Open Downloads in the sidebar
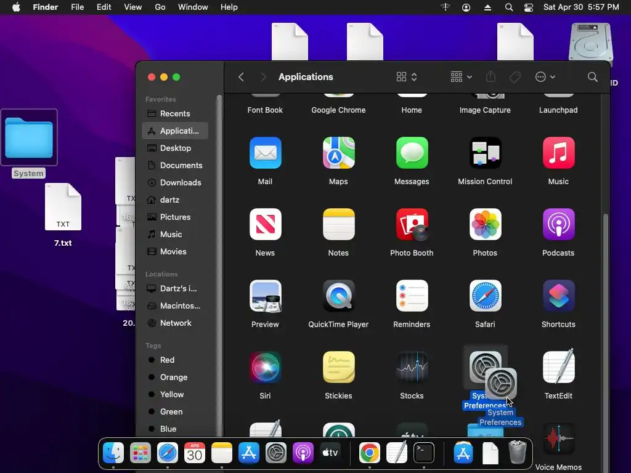Image resolution: width=631 pixels, height=473 pixels. (175, 182)
